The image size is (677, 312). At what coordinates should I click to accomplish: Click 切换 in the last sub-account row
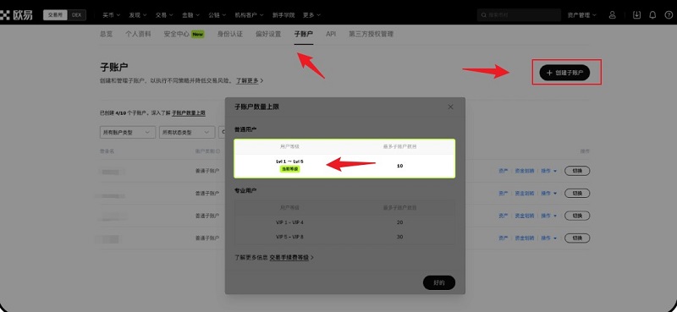577,238
